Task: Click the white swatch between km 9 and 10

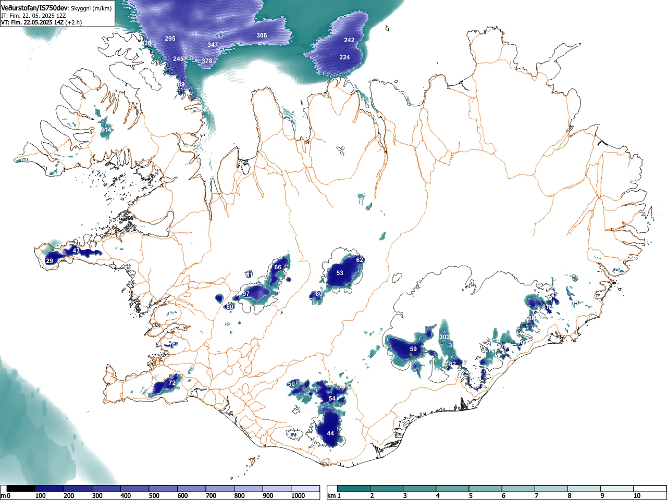Action: [616, 489]
